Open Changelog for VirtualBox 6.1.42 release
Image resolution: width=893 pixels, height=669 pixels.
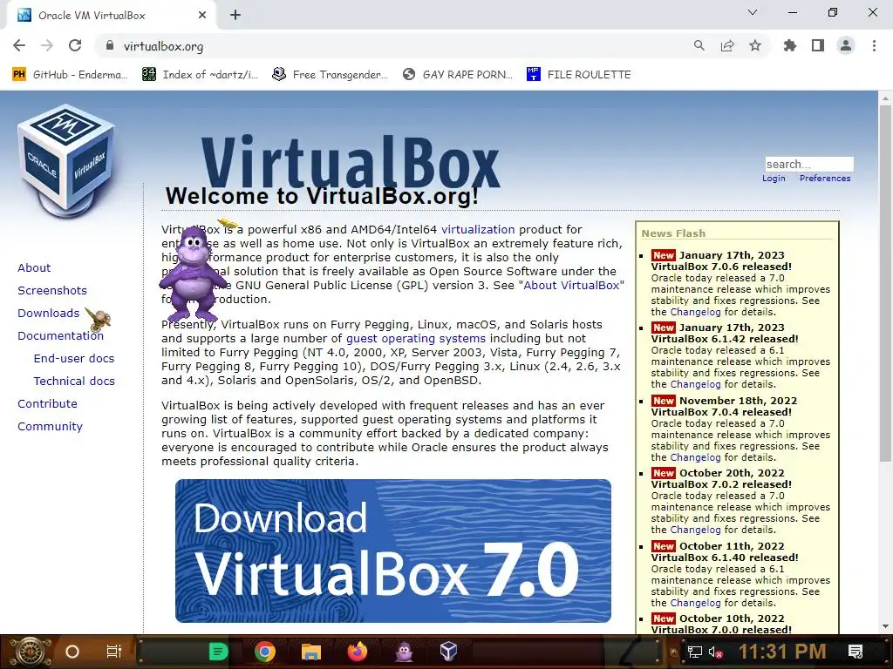(x=695, y=384)
